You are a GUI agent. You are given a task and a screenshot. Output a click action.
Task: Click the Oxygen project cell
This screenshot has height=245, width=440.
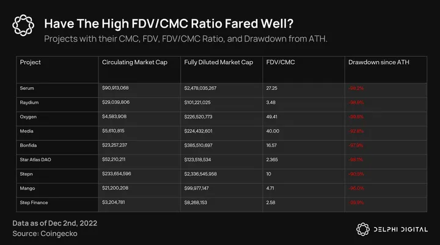(29, 115)
